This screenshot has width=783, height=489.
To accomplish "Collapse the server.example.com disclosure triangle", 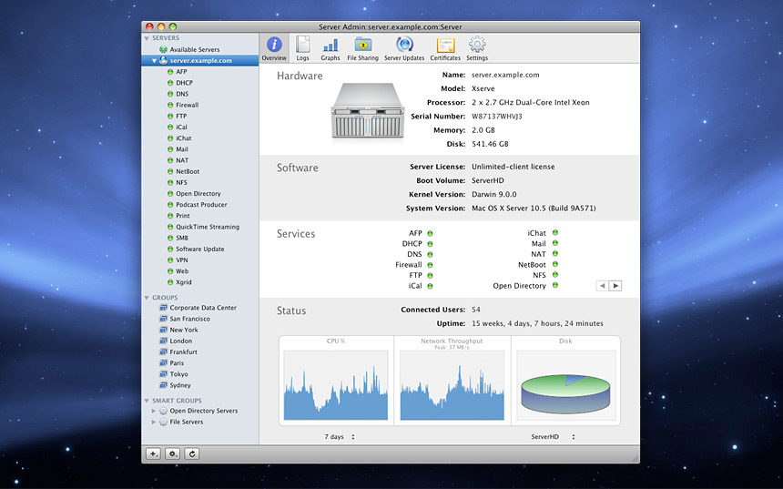I will (154, 61).
